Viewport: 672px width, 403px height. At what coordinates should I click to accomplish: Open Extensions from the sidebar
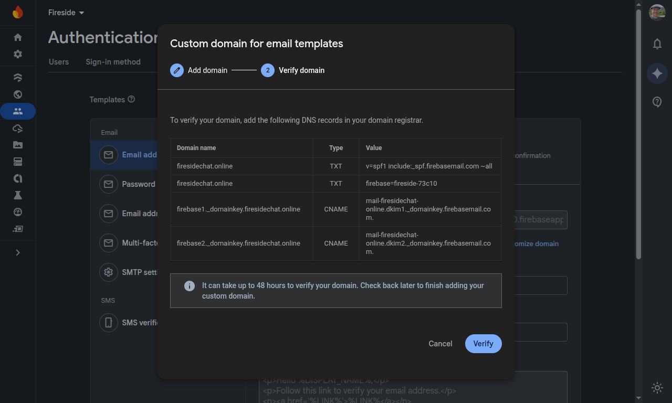[x=17, y=229]
